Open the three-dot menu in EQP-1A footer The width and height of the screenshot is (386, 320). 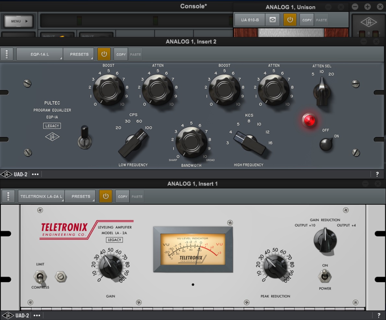[35, 174]
